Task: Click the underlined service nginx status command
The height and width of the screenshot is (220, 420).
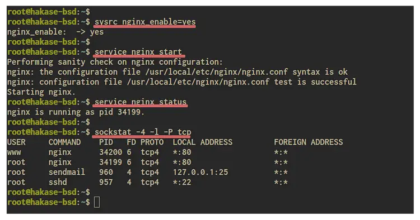Action: tap(141, 102)
